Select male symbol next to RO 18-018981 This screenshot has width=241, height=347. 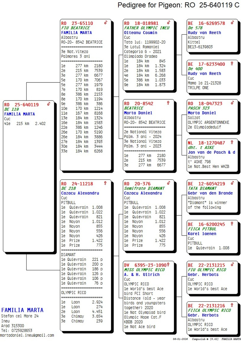(169, 23)
